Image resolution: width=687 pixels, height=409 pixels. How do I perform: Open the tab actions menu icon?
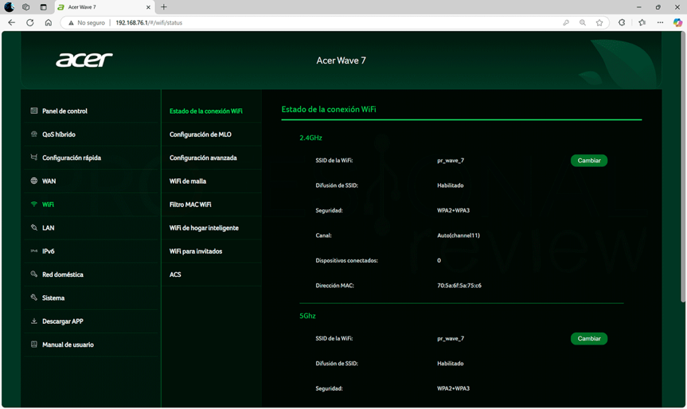(43, 7)
